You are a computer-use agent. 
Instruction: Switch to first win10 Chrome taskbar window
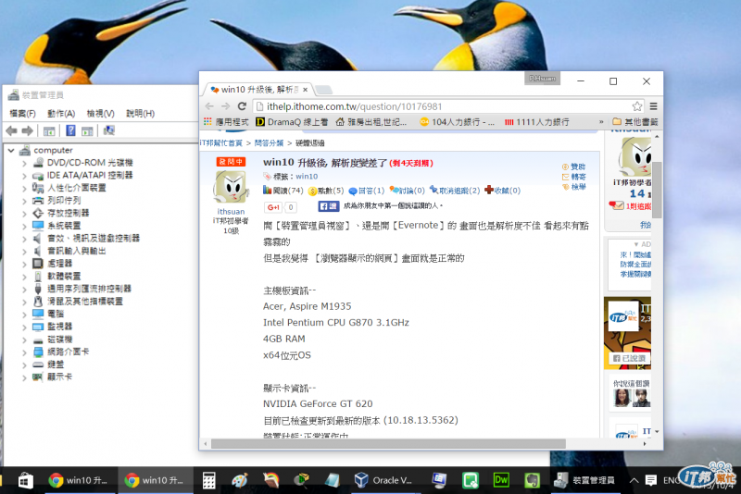(79, 480)
